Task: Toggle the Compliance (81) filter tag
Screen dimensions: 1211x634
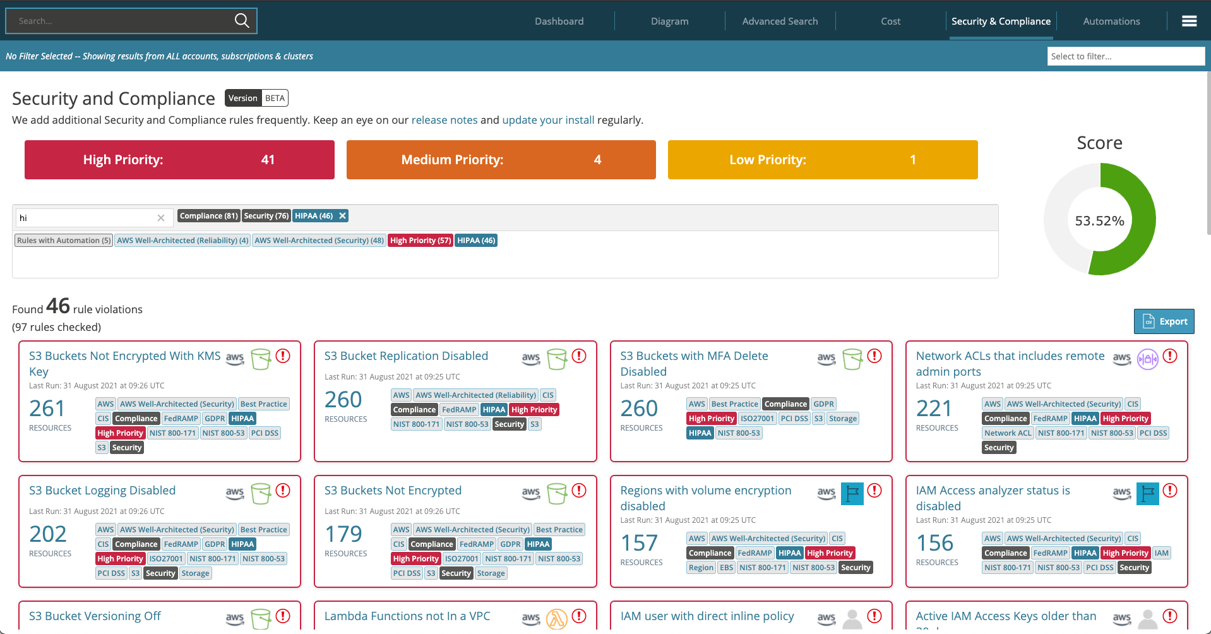Action: point(209,216)
